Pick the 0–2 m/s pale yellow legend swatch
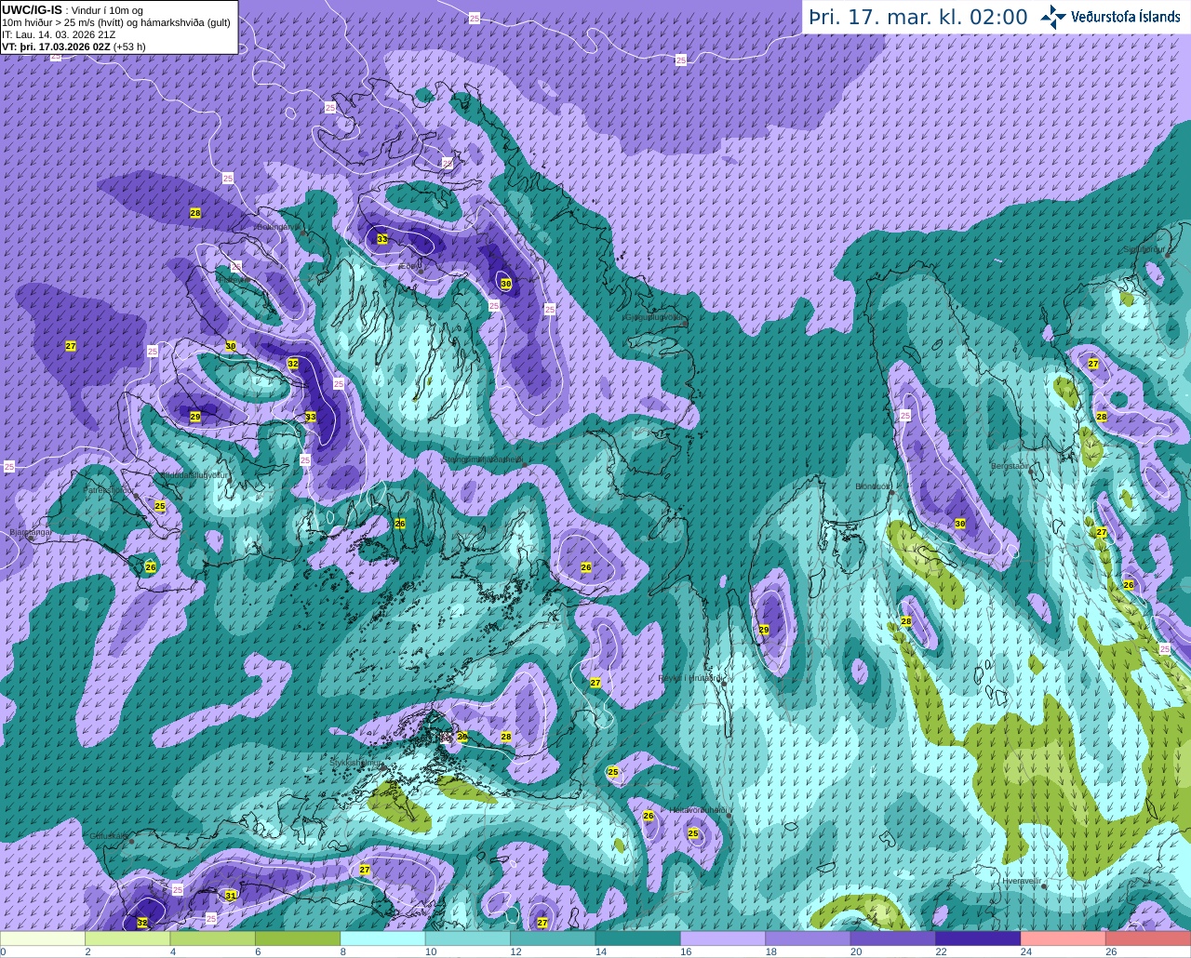 [x=43, y=938]
